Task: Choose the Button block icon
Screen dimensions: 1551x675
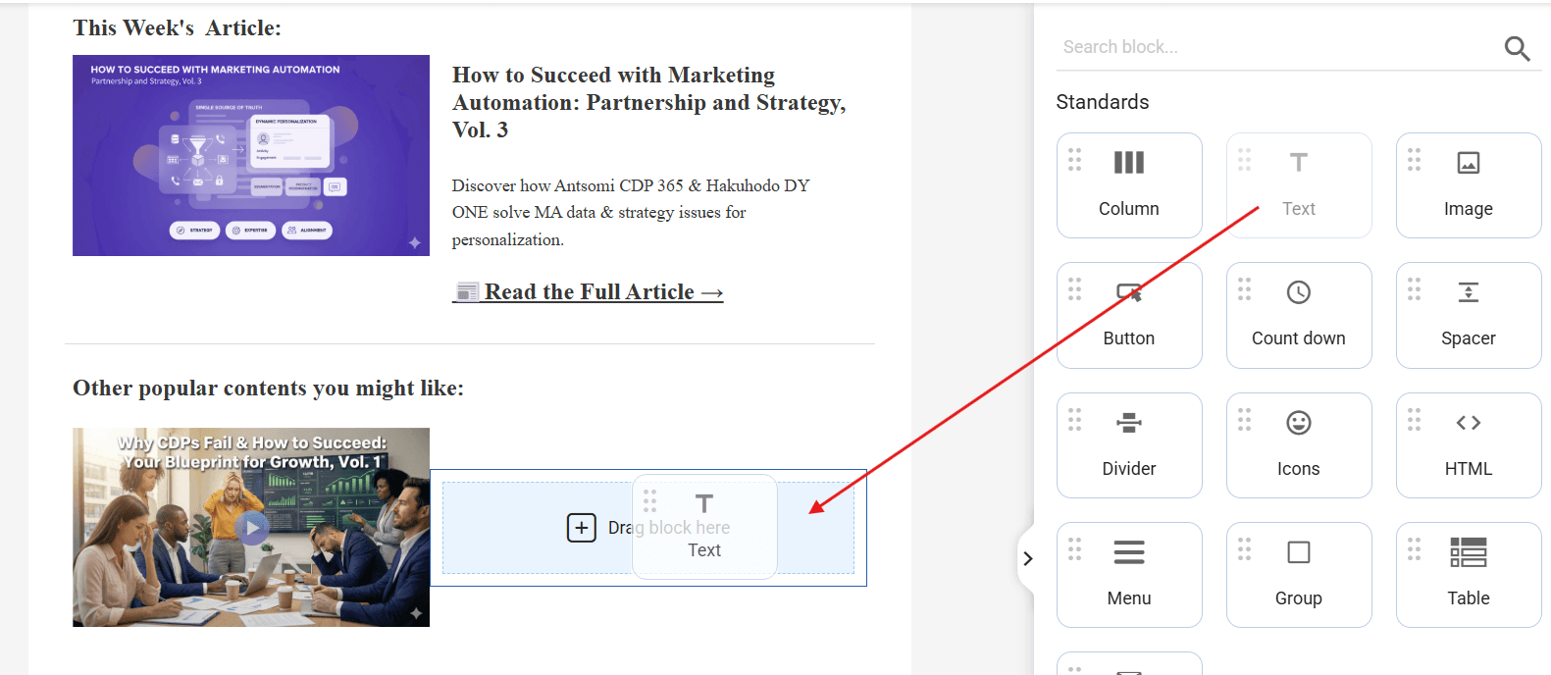Action: 1128,292
